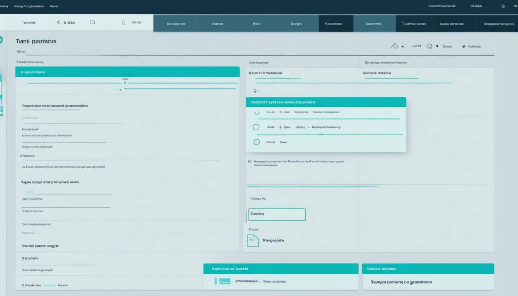Click the lower triangular slider handle in the left panel
518x296 pixels.
pos(120,89)
